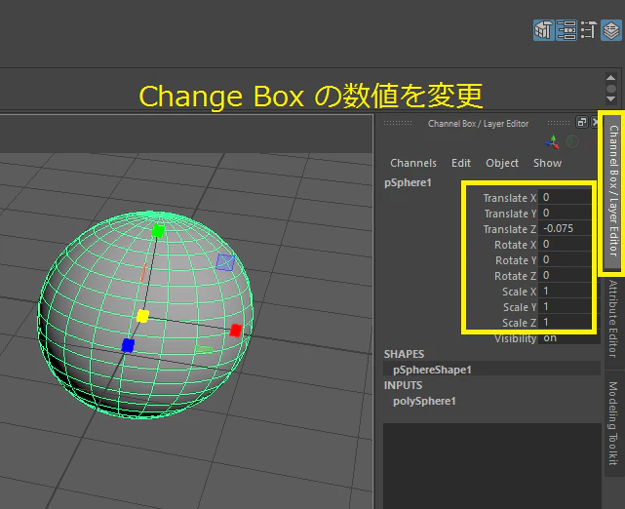Viewport: 625px width, 509px height.
Task: Switch to Attribute Editor side tab
Action: tap(613, 319)
